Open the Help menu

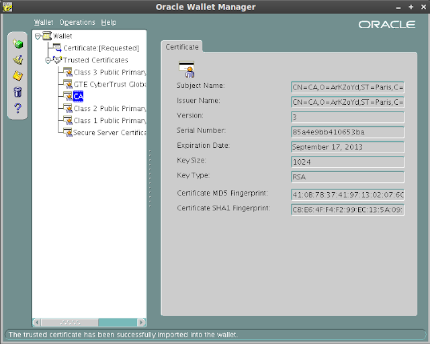tap(109, 22)
